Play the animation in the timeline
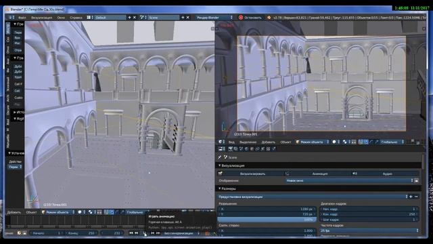The image size is (433, 244). click(145, 233)
